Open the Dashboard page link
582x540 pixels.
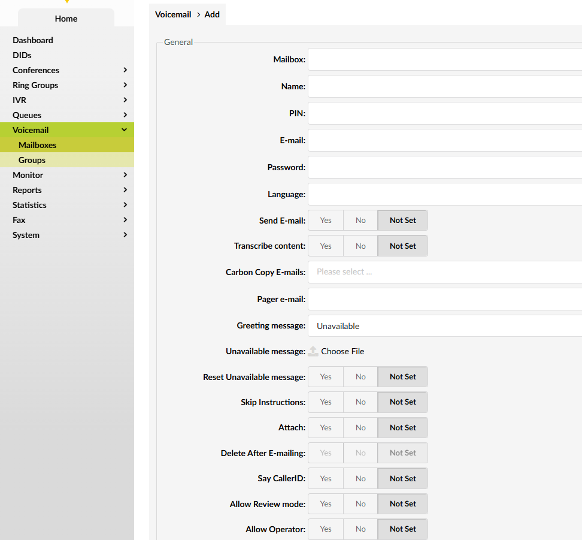pyautogui.click(x=33, y=40)
